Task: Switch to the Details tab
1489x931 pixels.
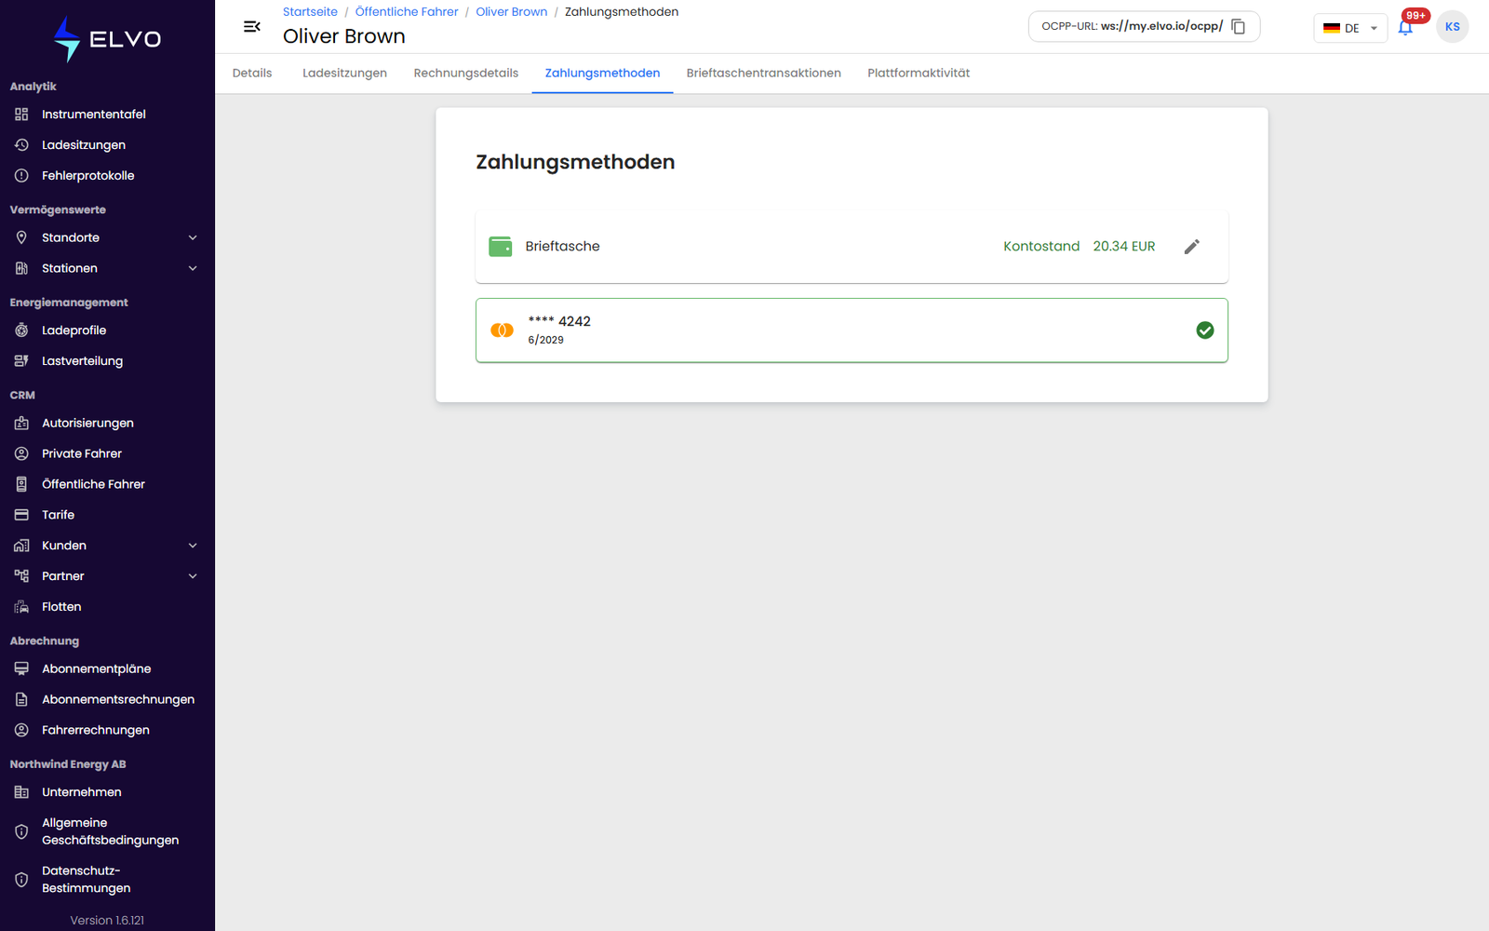Action: pyautogui.click(x=252, y=74)
